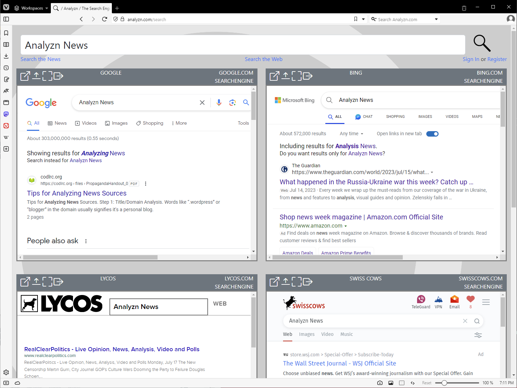Toggle Open links in new tab switch

pos(432,134)
